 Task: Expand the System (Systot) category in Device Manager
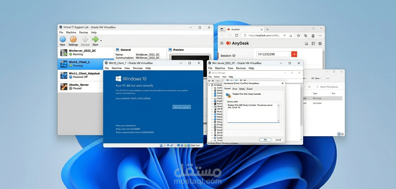point(212,138)
